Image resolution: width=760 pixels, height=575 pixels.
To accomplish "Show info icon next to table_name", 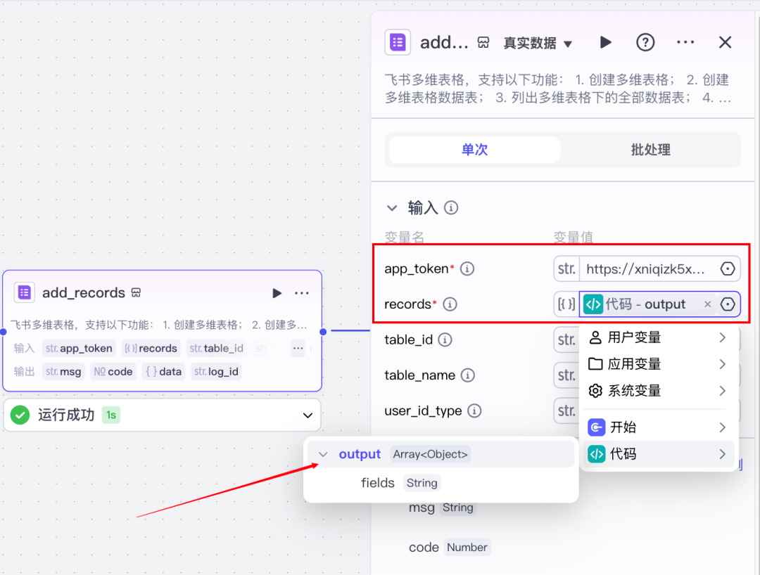I will click(x=468, y=375).
